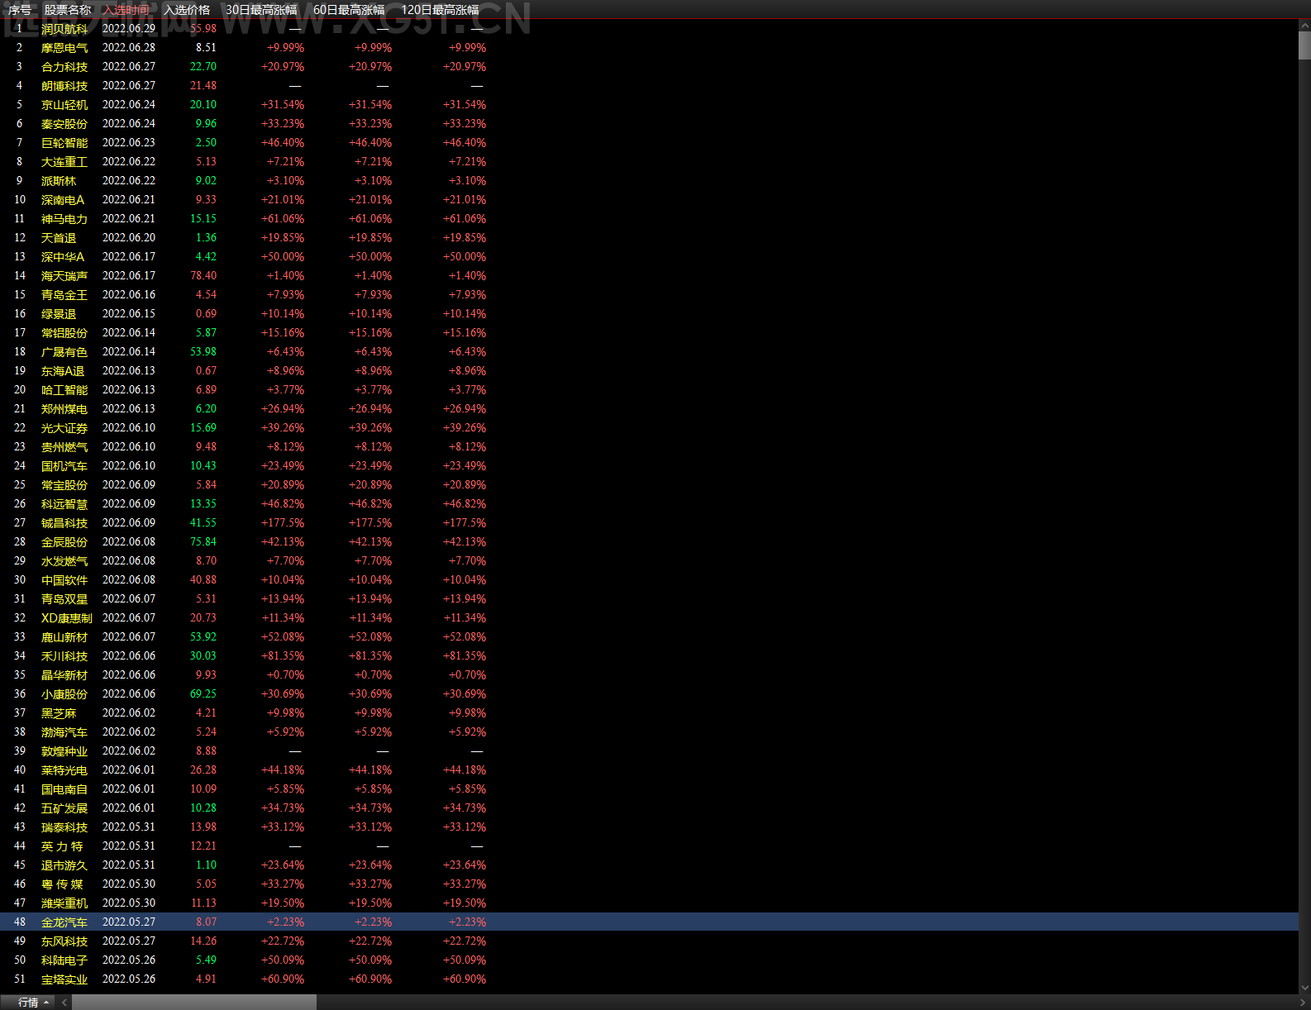Select stock 深南电A

click(x=63, y=200)
